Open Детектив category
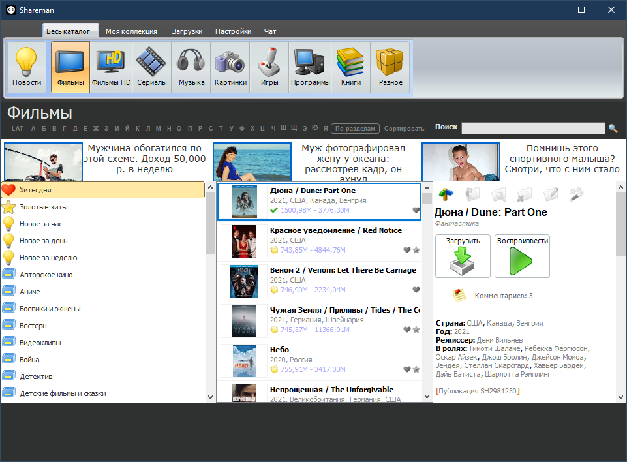The height and width of the screenshot is (462, 627). pyautogui.click(x=103, y=377)
